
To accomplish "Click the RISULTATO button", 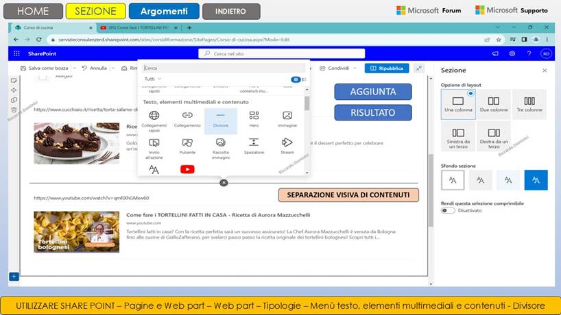I will [x=373, y=112].
